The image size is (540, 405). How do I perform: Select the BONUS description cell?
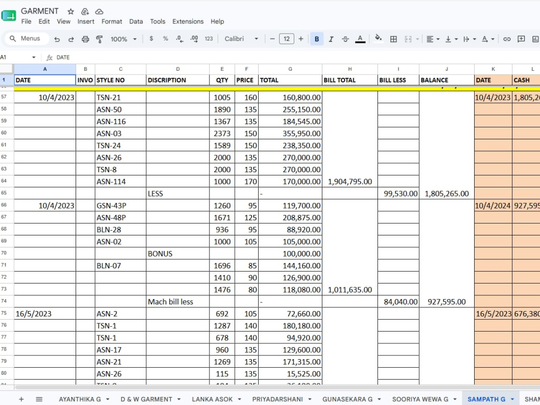click(177, 254)
